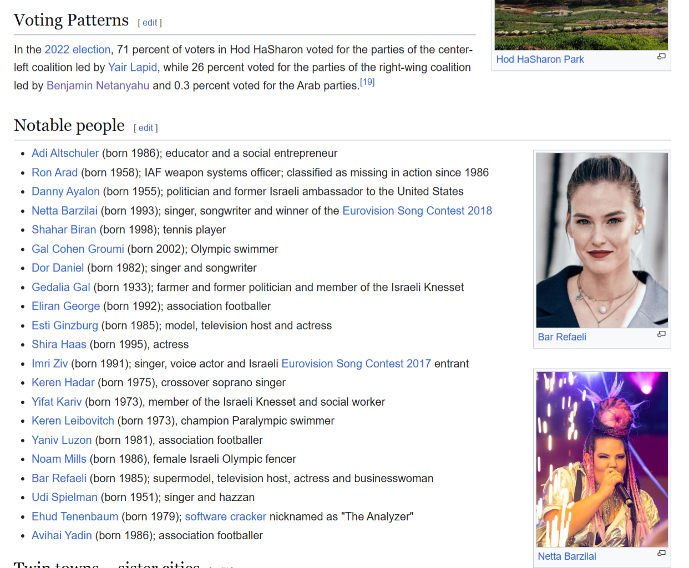Screen dimensions: 689x568
Task: Open Netta Barzilai link in the list
Action: pyautogui.click(x=64, y=211)
